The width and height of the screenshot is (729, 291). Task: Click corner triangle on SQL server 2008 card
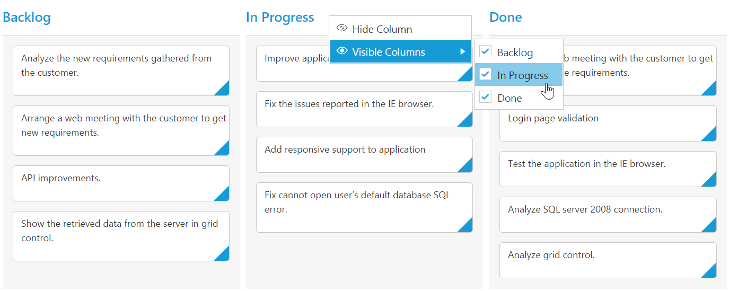tap(710, 226)
